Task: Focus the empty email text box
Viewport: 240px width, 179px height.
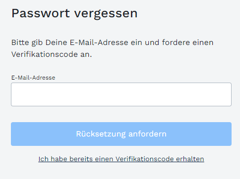Action: tap(121, 94)
